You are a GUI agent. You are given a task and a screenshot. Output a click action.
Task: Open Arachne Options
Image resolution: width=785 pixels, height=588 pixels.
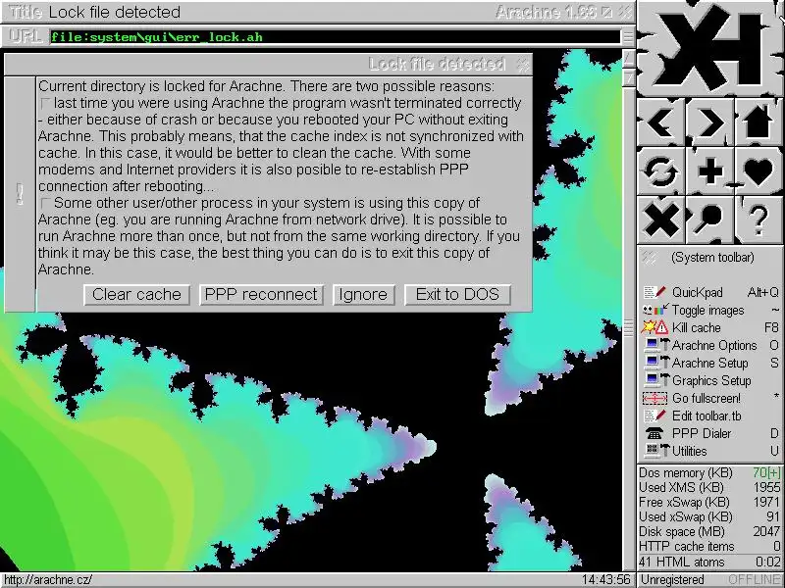pyautogui.click(x=710, y=346)
